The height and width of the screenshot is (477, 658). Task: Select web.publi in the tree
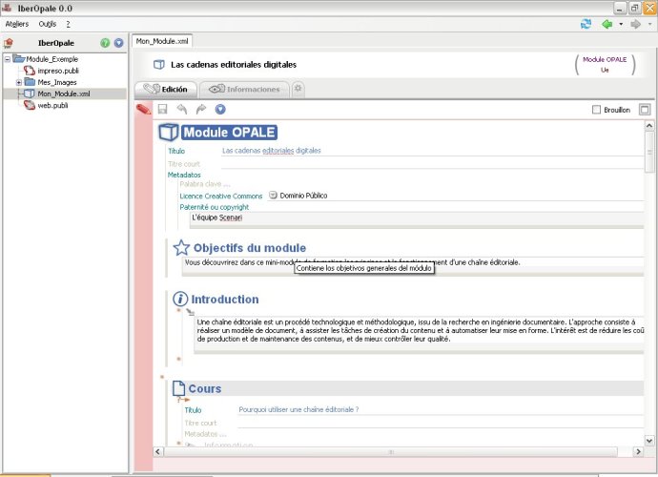52,105
